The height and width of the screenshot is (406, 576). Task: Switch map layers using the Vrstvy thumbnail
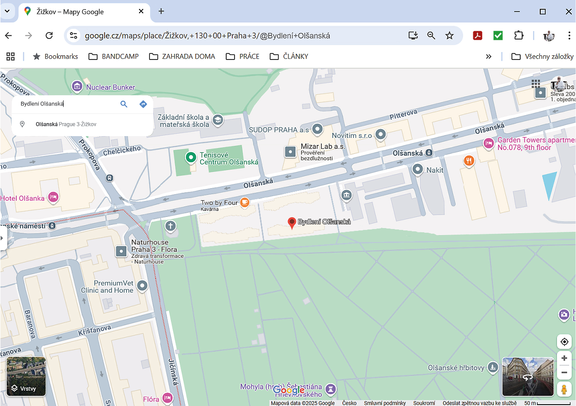pos(26,376)
